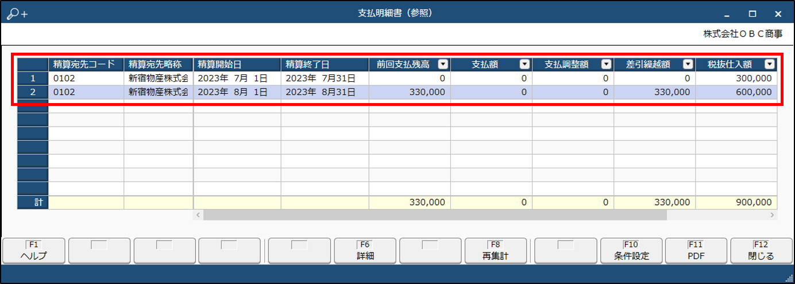
Task: Click total 330,000 under 前回支払残高 in 計 row
Action: (410, 203)
